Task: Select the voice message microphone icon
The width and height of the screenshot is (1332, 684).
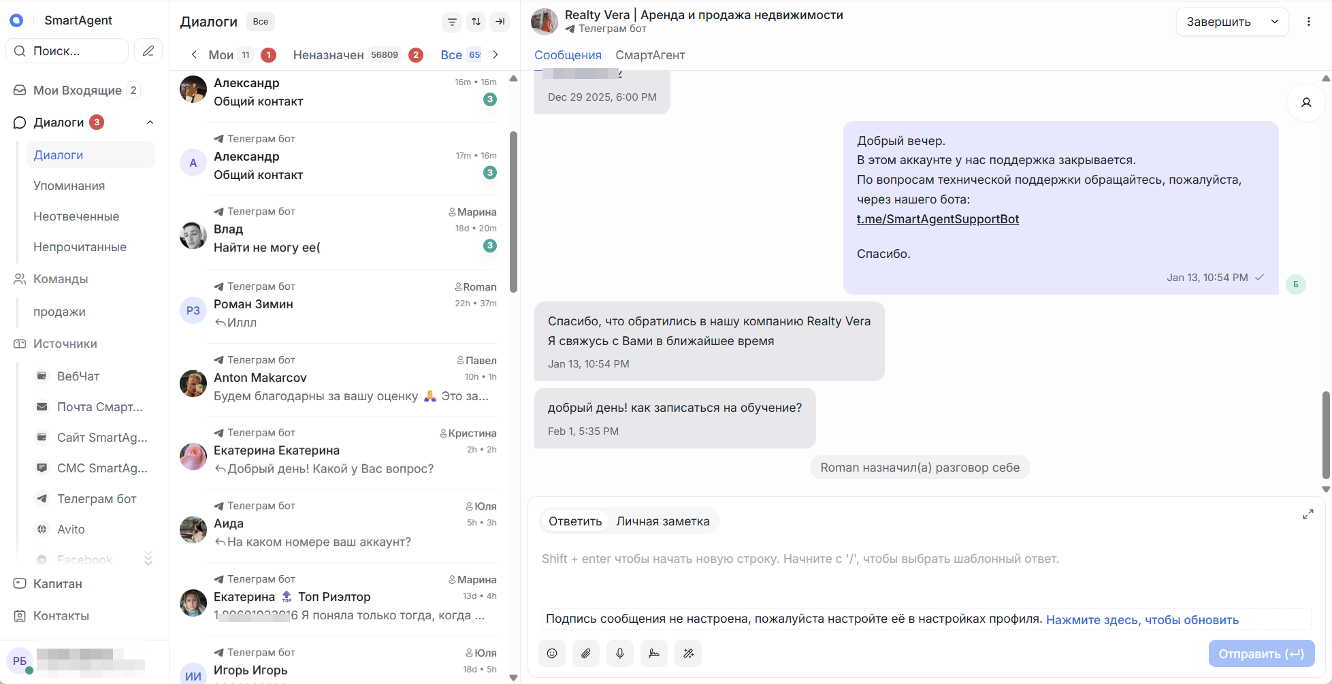Action: (x=619, y=653)
